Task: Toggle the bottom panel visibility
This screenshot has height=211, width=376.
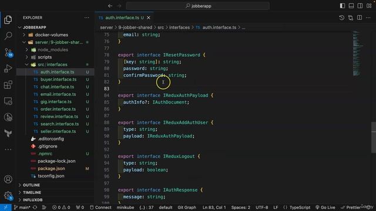Action: [351, 6]
